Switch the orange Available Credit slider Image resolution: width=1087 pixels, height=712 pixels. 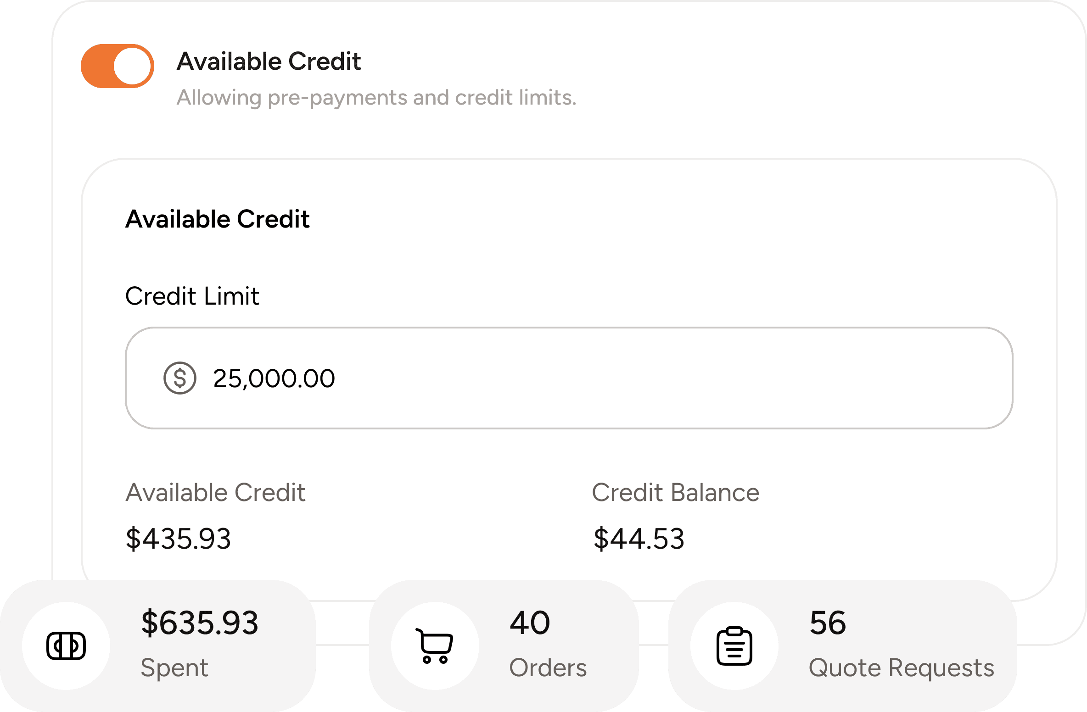117,66
